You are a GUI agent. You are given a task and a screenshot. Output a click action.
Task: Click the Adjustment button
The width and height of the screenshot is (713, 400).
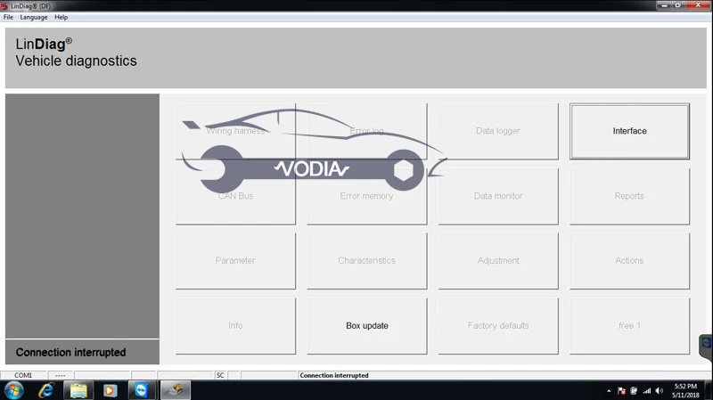tap(498, 261)
